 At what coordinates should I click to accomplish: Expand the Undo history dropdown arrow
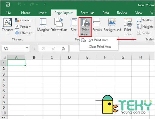(x=25, y=5)
